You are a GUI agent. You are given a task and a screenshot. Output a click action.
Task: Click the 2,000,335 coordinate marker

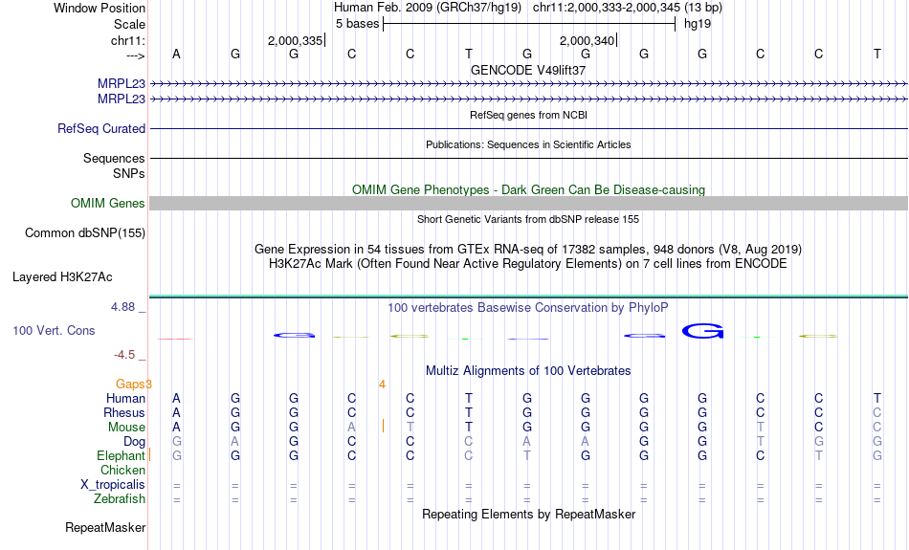point(295,40)
